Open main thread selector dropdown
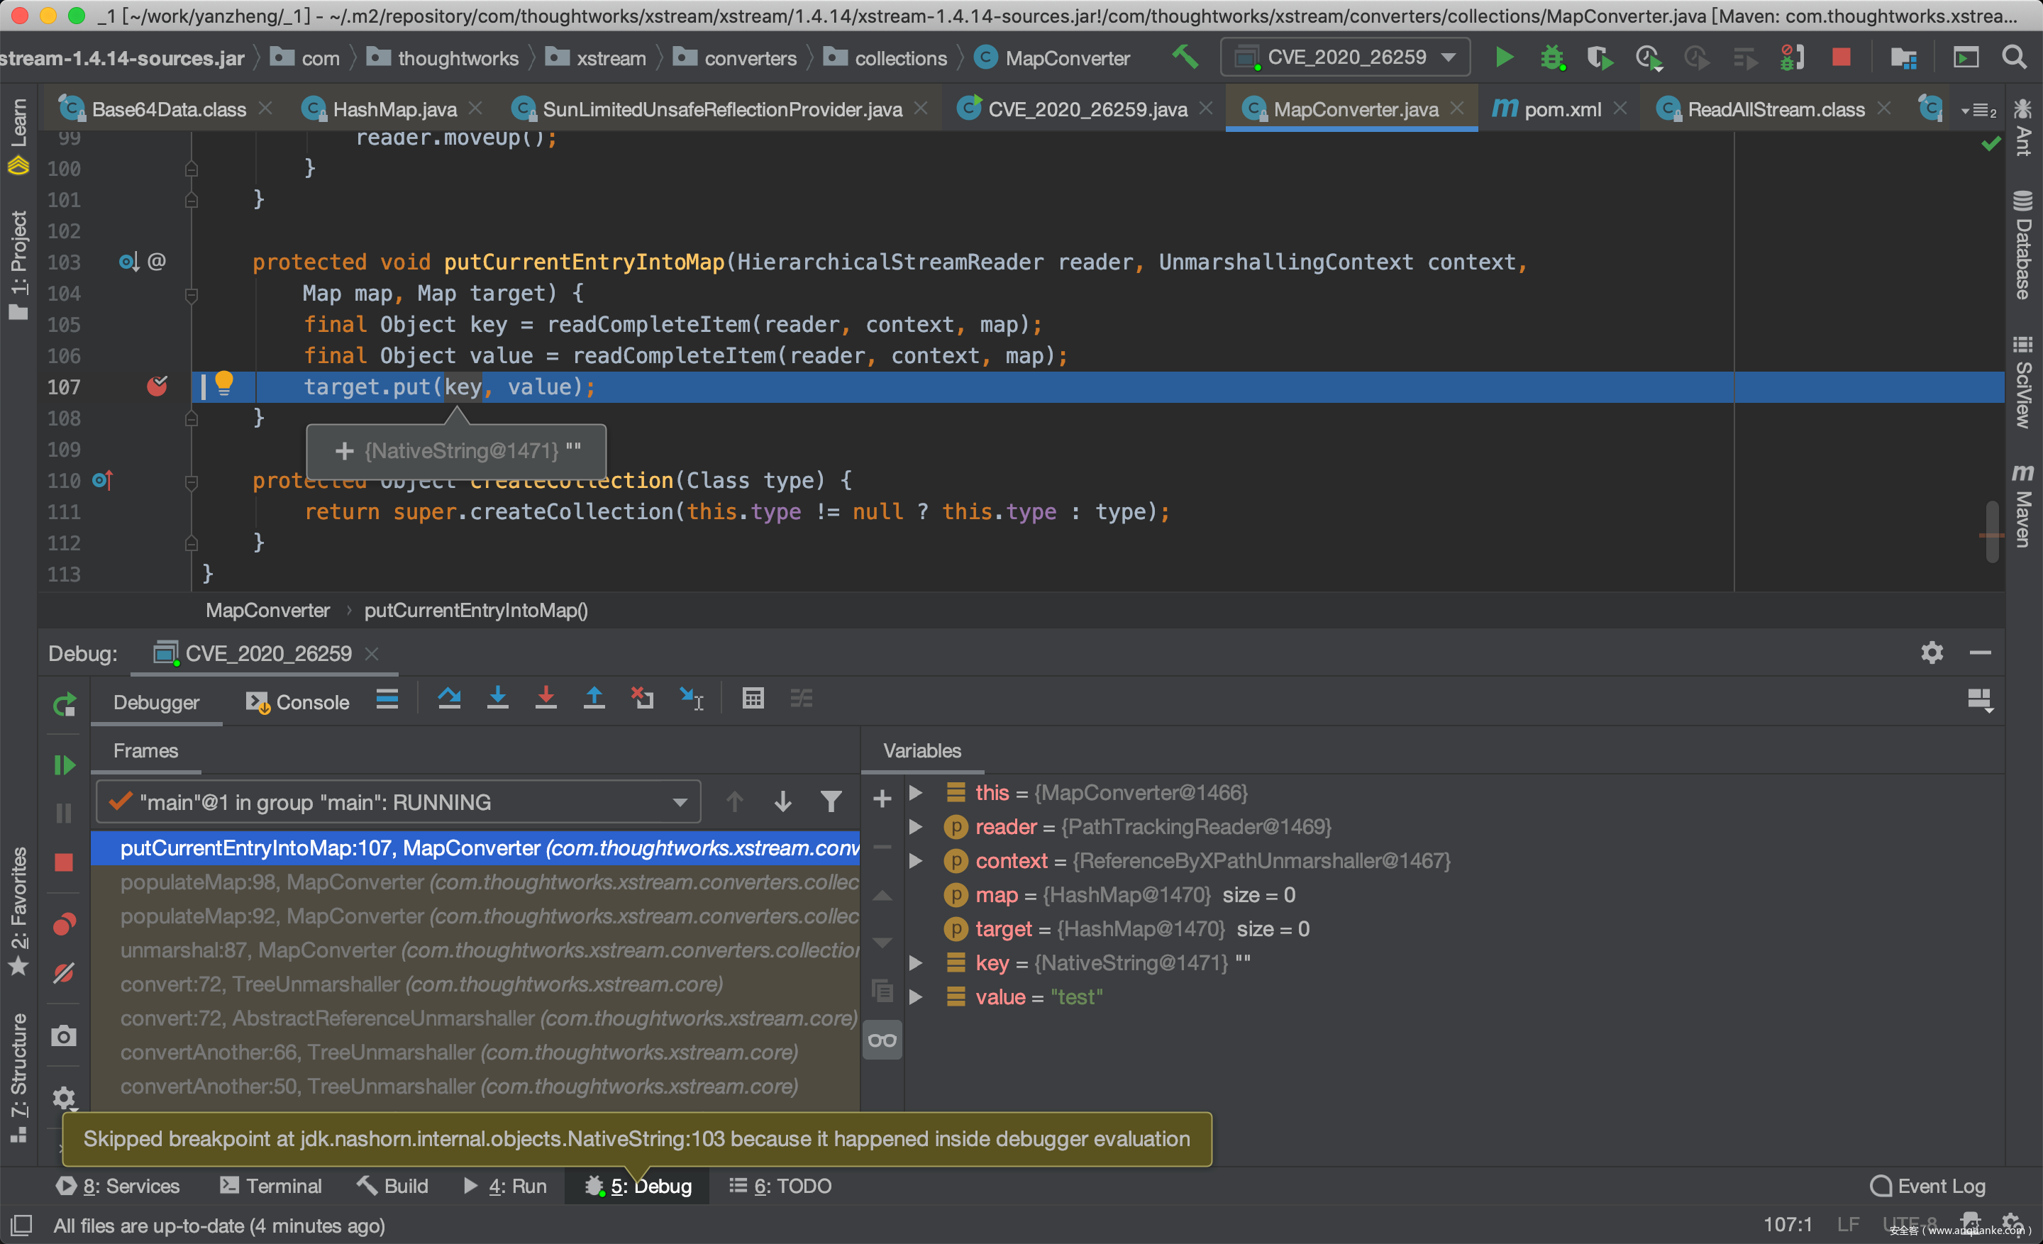The height and width of the screenshot is (1244, 2043). [399, 802]
